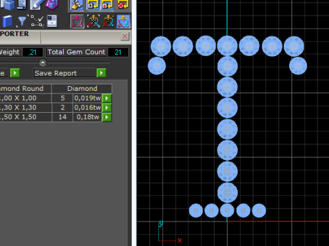Expand the 0,019tw row green arrow

tap(107, 98)
